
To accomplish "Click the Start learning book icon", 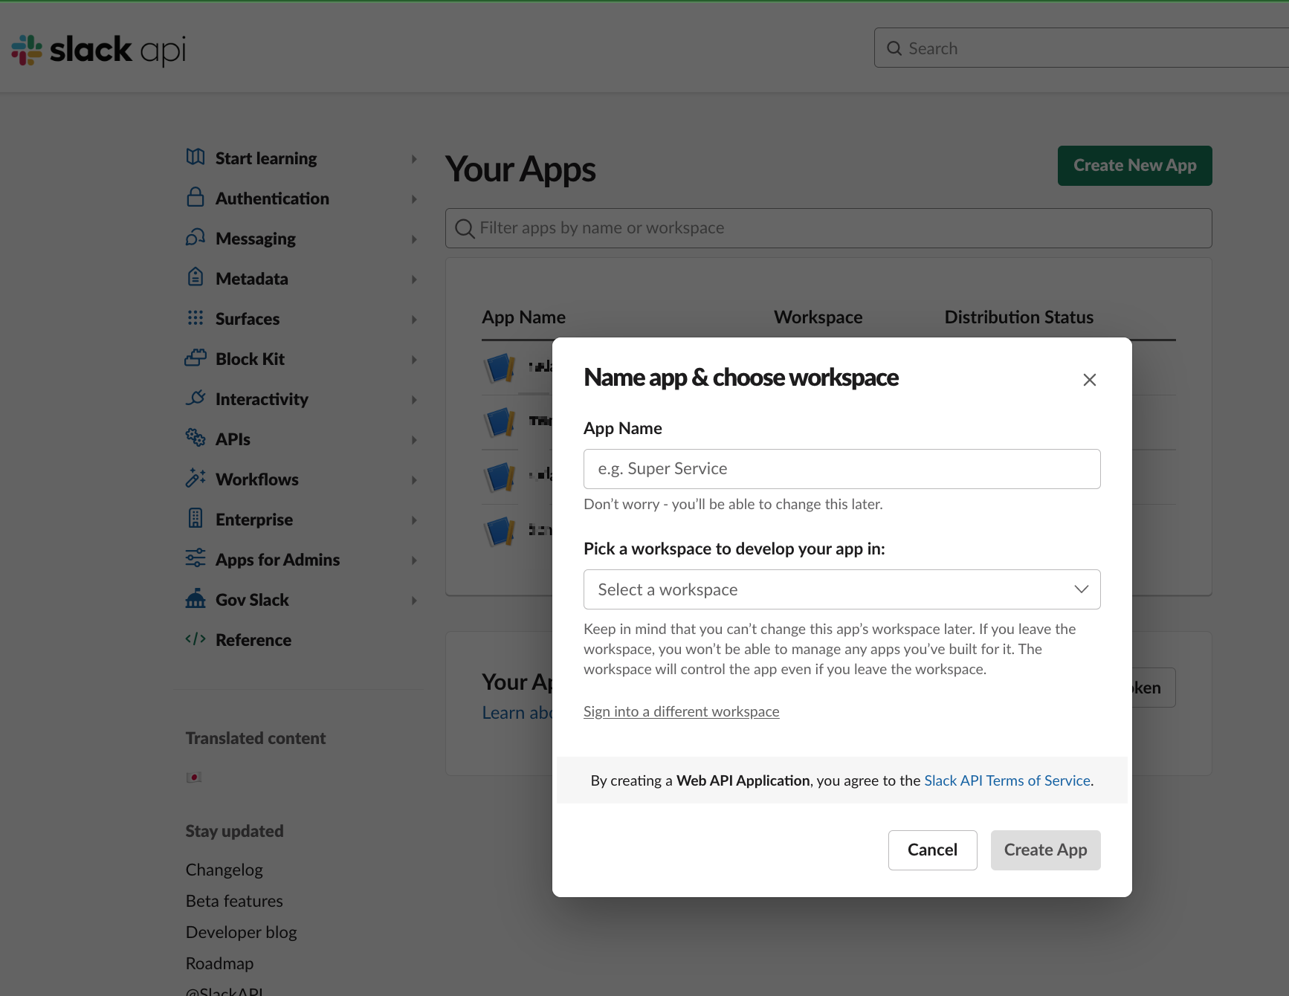I will pos(196,157).
